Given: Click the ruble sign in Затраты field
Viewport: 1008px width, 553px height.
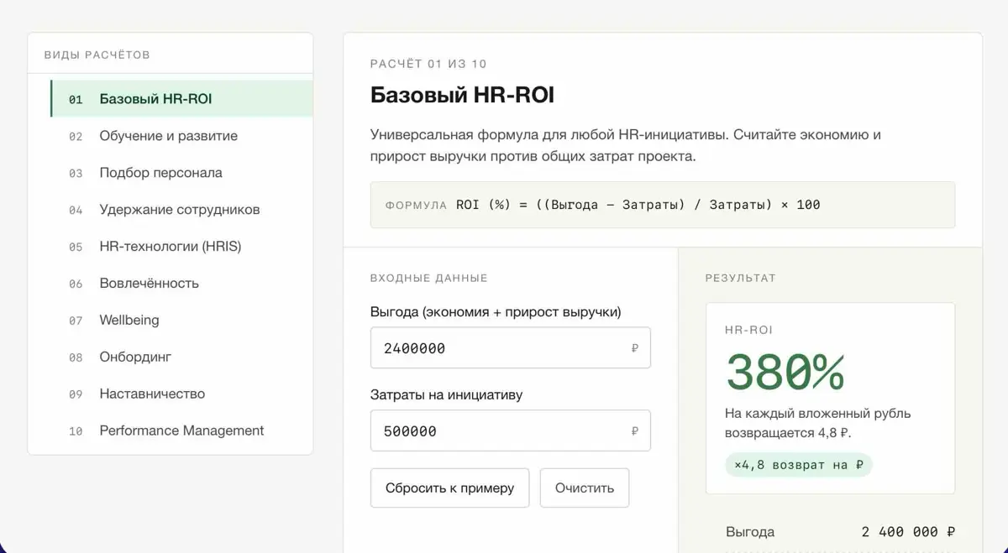Looking at the screenshot, I should click(x=634, y=431).
